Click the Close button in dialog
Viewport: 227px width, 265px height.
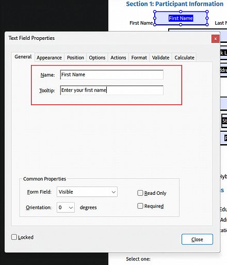click(x=197, y=239)
